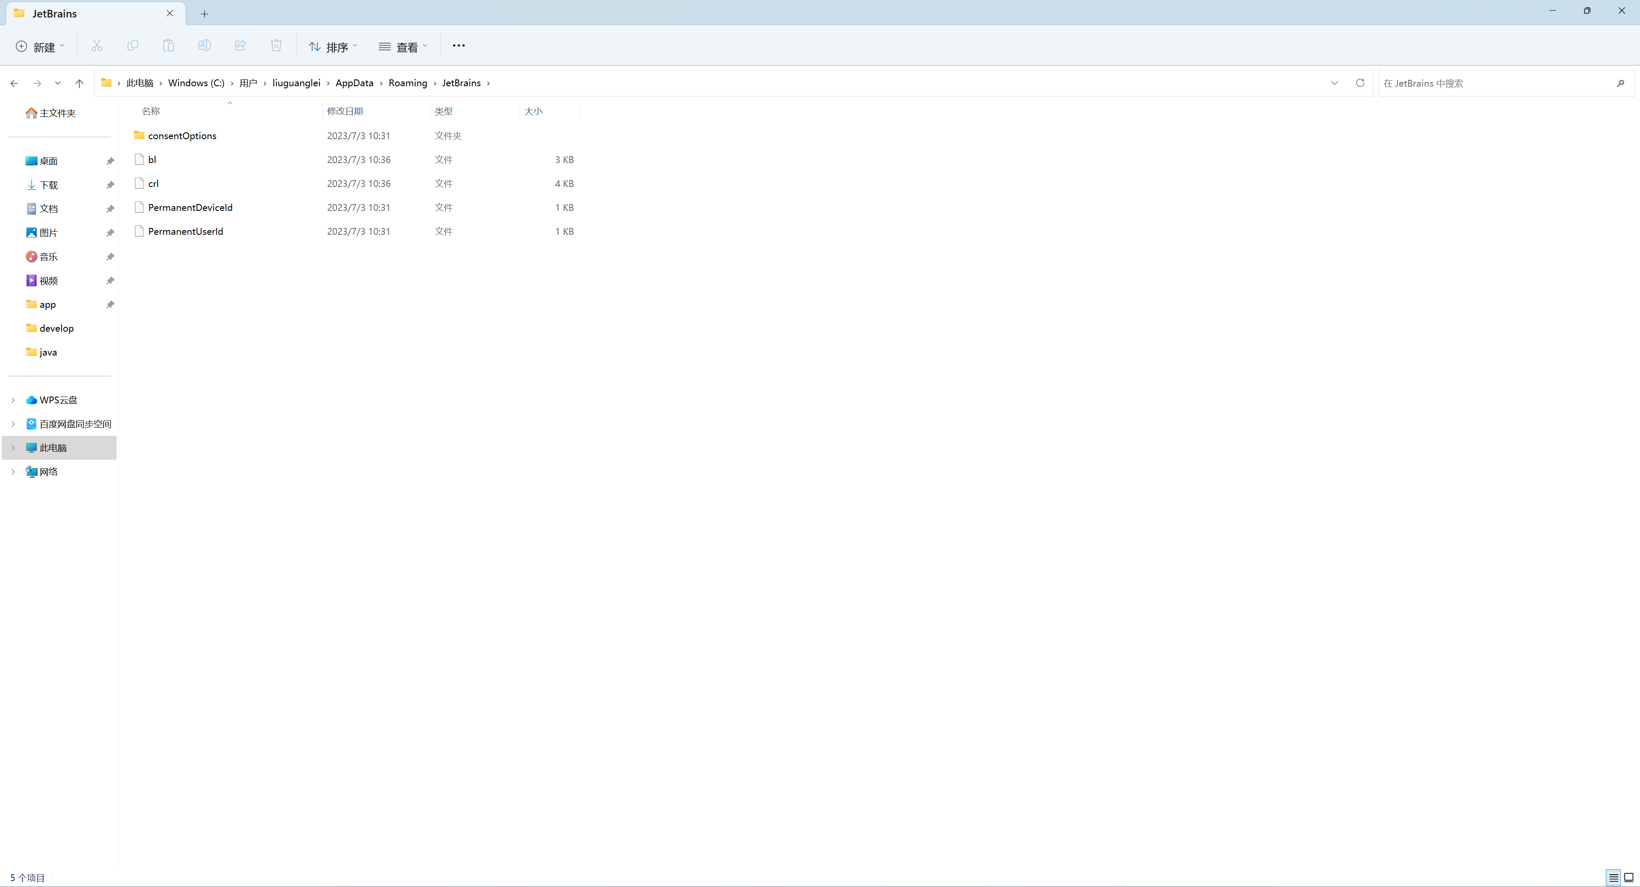Click the Cut scissors icon in toolbar
Image resolution: width=1640 pixels, height=887 pixels.
[97, 46]
